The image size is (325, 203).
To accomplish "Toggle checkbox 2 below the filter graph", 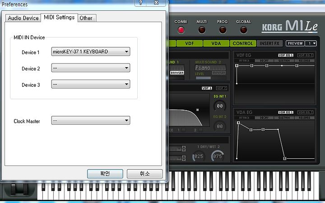I will [x=200, y=130].
